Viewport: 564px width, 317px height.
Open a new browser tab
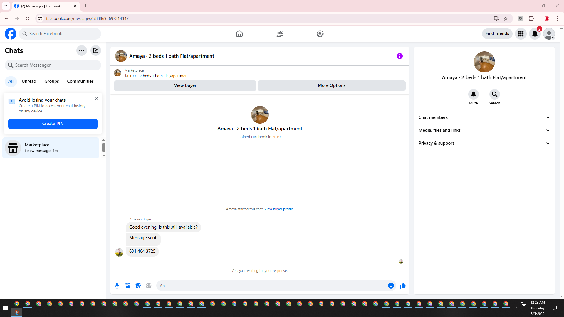[x=86, y=6]
